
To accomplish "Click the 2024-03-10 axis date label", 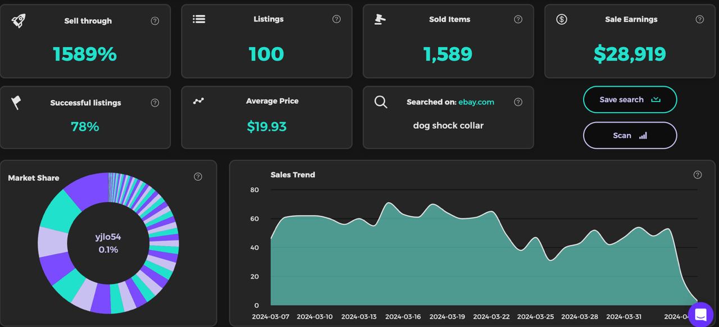I will [315, 316].
